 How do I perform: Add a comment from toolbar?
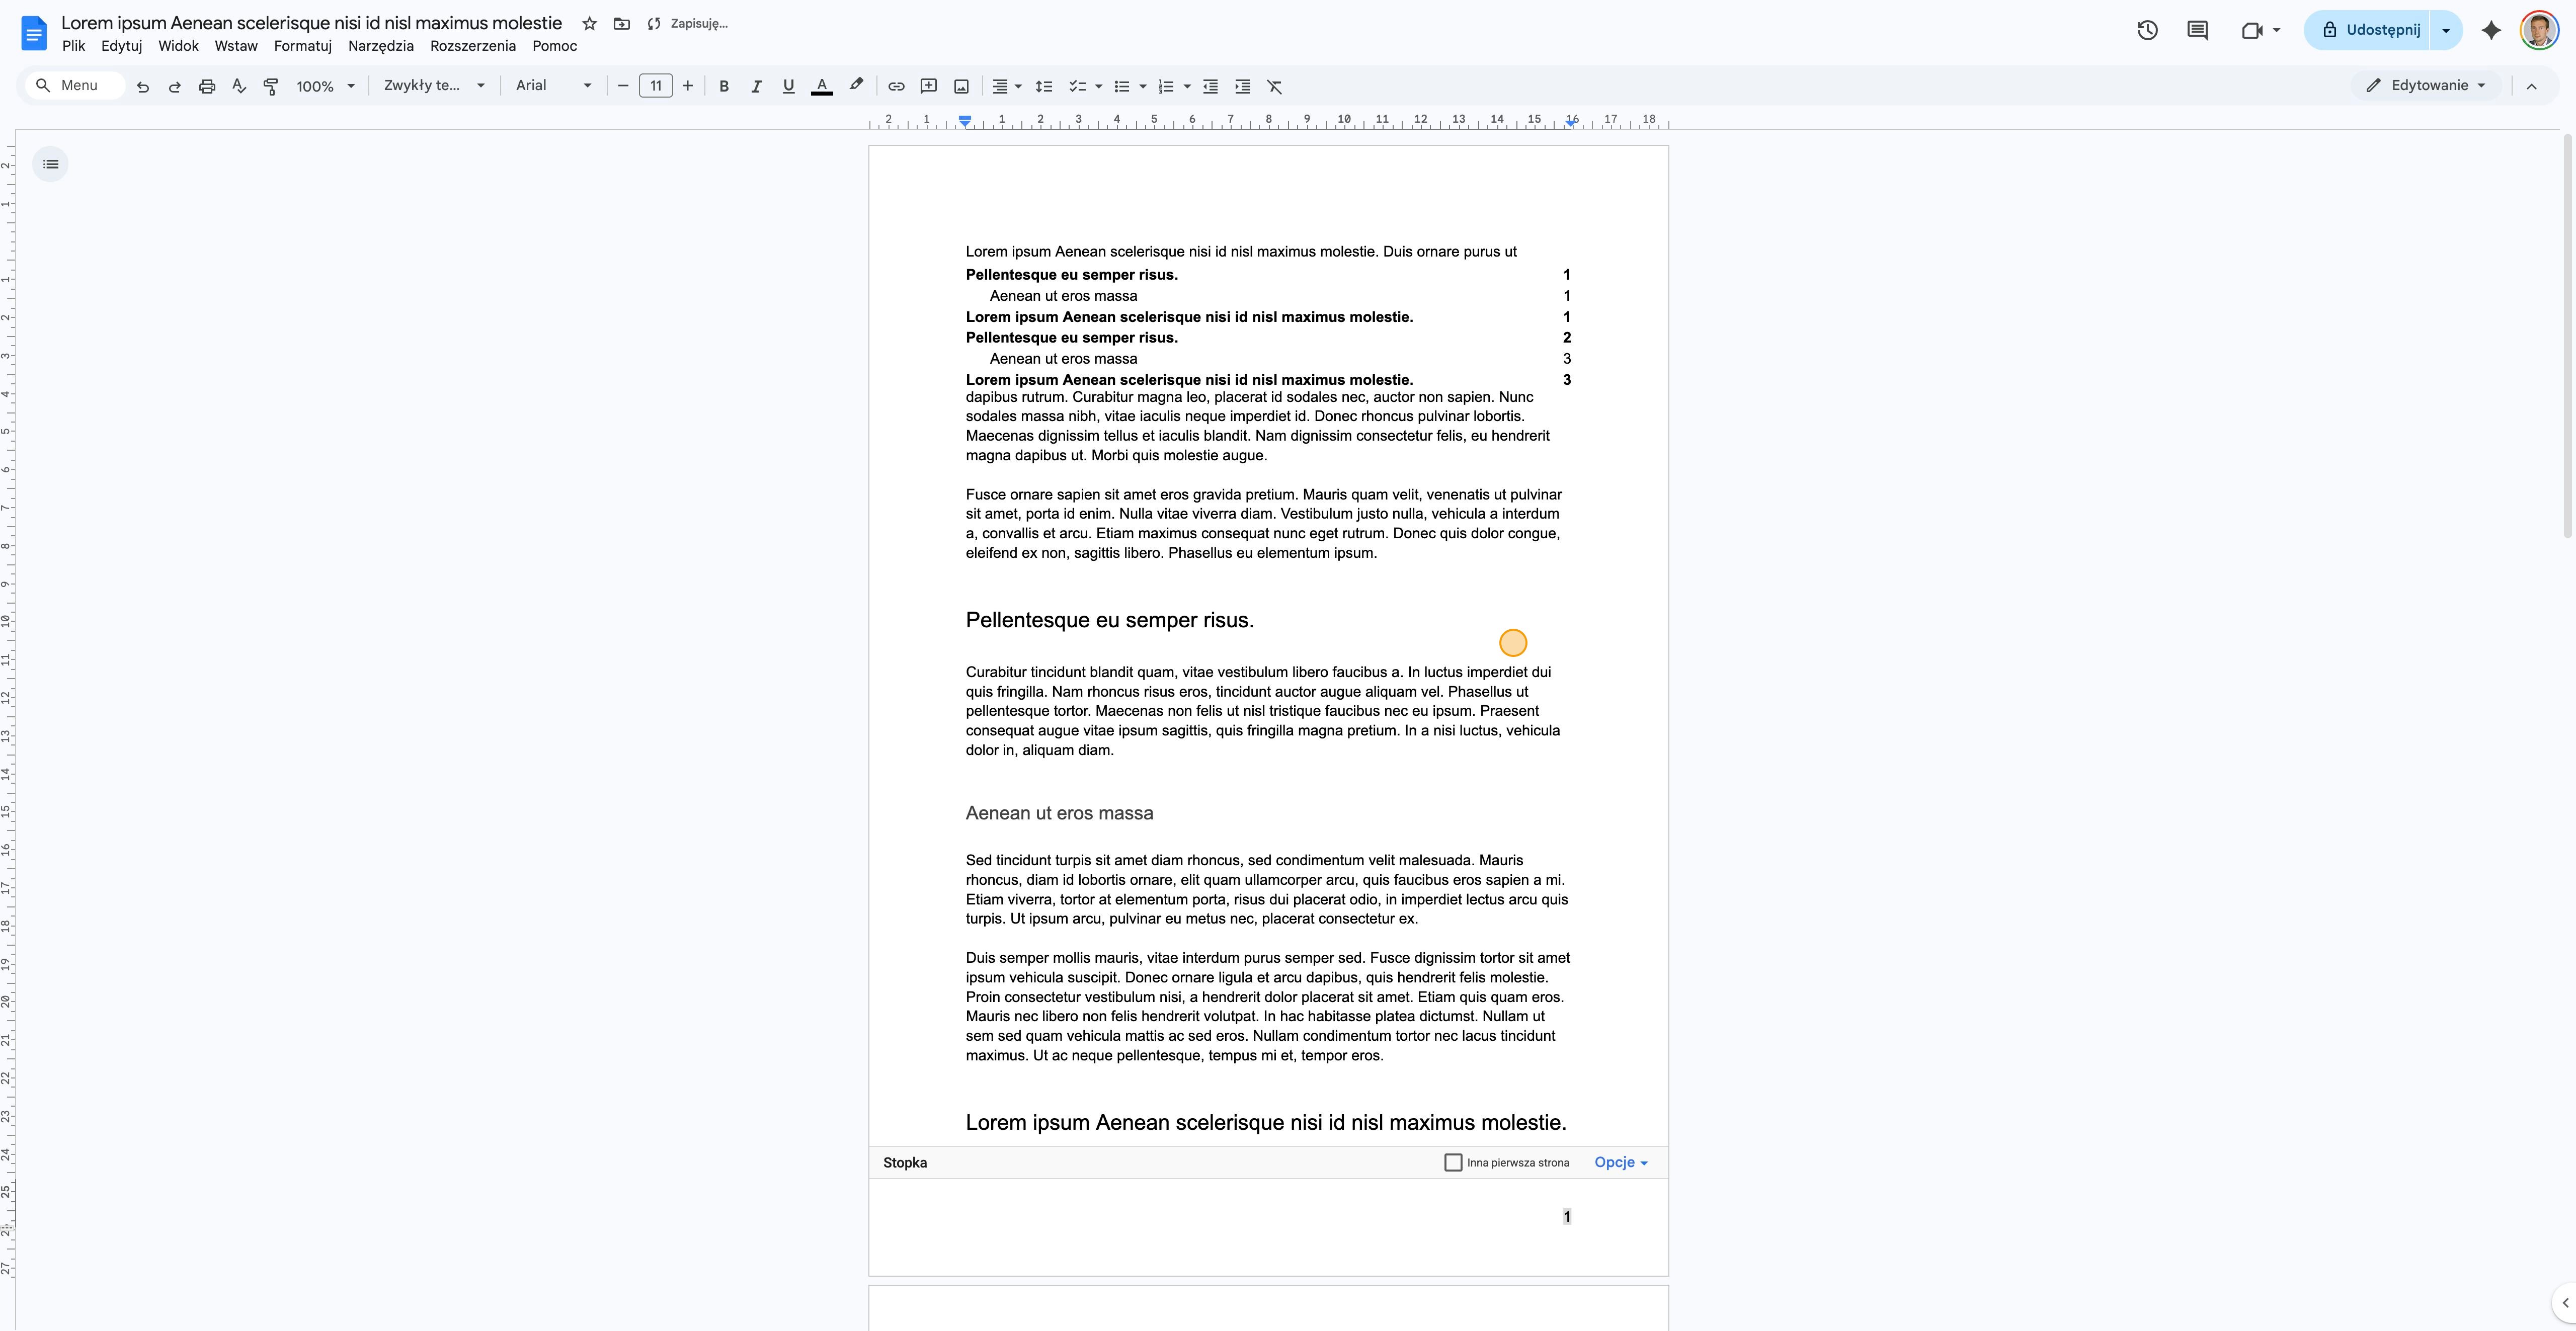pos(929,87)
